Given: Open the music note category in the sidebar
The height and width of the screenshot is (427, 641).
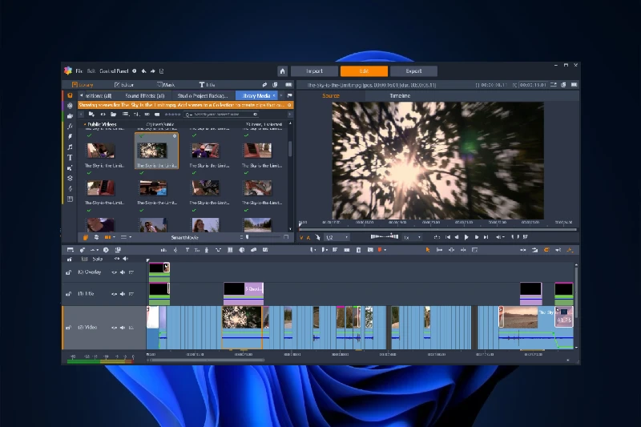Looking at the screenshot, I should (x=70, y=147).
